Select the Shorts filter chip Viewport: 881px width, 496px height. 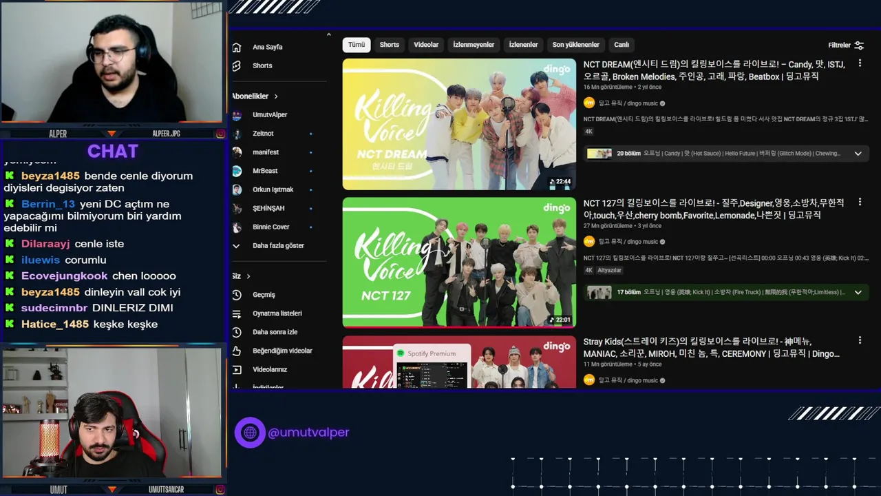390,45
